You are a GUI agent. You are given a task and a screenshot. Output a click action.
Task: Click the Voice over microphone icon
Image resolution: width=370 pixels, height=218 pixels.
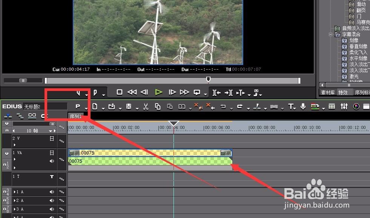coord(303,106)
